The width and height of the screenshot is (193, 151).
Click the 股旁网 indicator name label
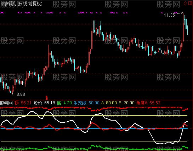click(6, 103)
